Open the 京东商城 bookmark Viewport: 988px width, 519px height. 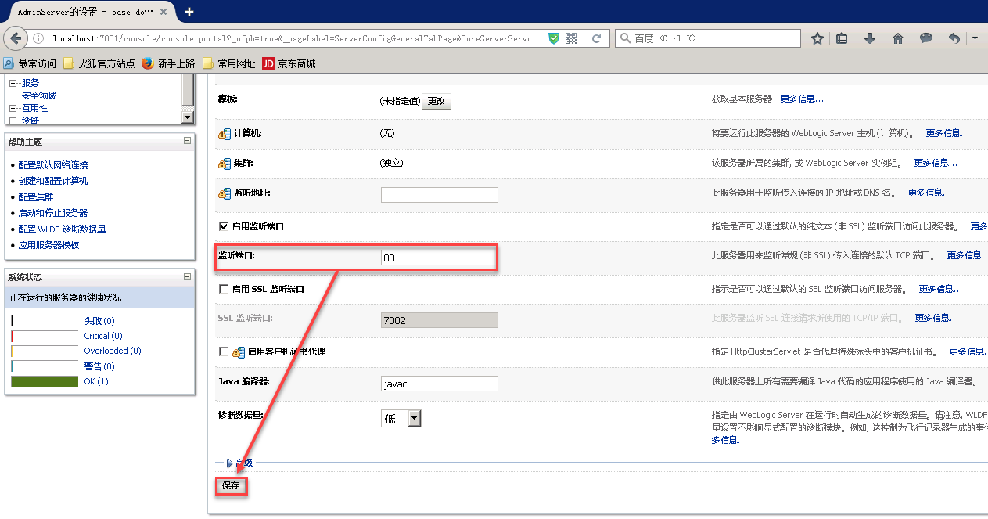pos(289,63)
